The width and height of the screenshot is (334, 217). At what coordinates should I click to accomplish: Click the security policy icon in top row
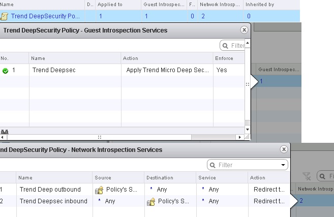5,16
